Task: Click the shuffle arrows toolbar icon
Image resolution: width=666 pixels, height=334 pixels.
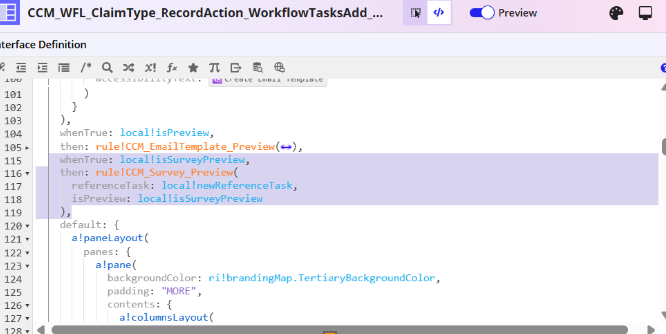Action: tap(129, 67)
